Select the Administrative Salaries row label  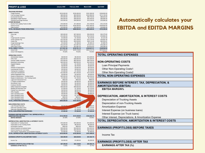pyautogui.click(x=17, y=57)
